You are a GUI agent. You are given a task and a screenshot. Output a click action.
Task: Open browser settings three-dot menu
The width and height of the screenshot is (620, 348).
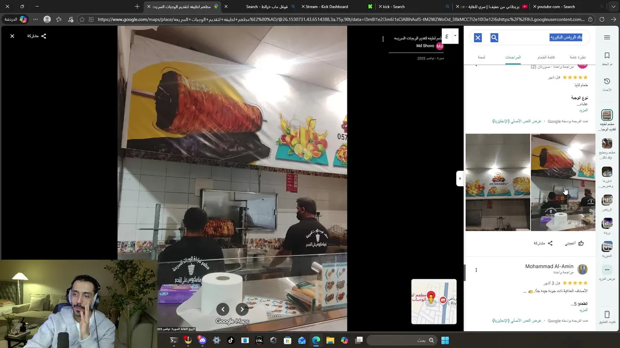[35, 19]
